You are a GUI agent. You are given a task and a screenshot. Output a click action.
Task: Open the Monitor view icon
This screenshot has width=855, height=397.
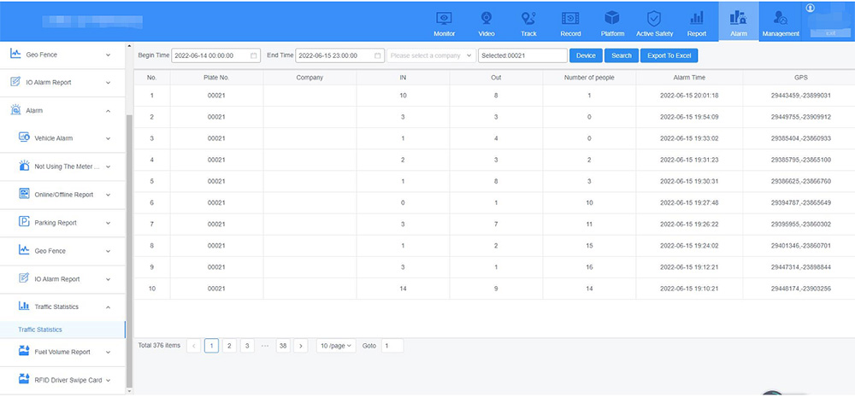(444, 19)
